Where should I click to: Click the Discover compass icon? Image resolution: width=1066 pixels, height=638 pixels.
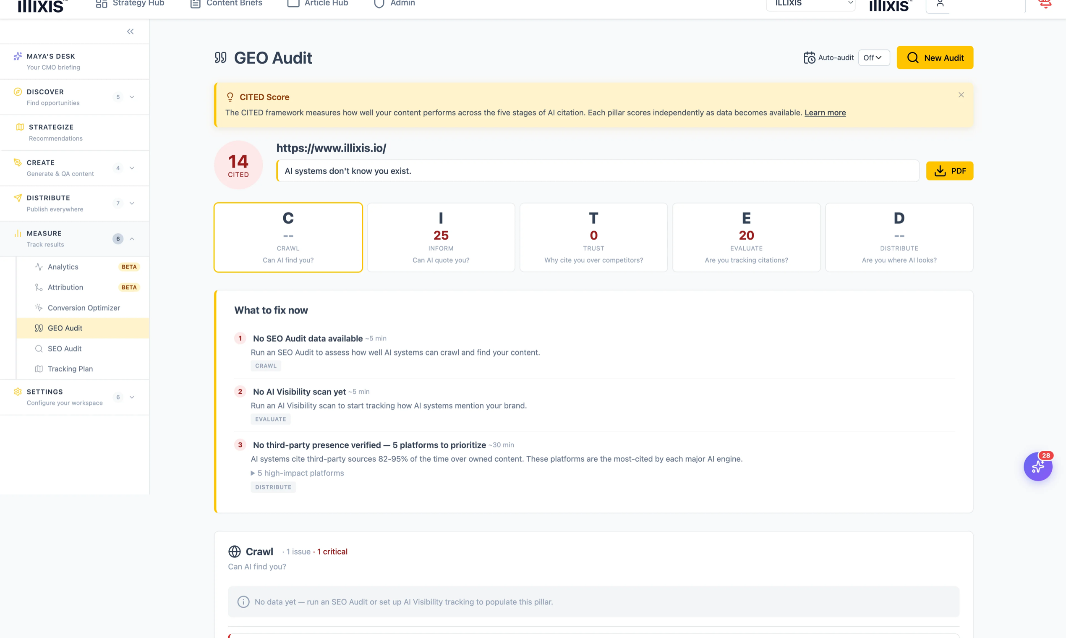[18, 92]
